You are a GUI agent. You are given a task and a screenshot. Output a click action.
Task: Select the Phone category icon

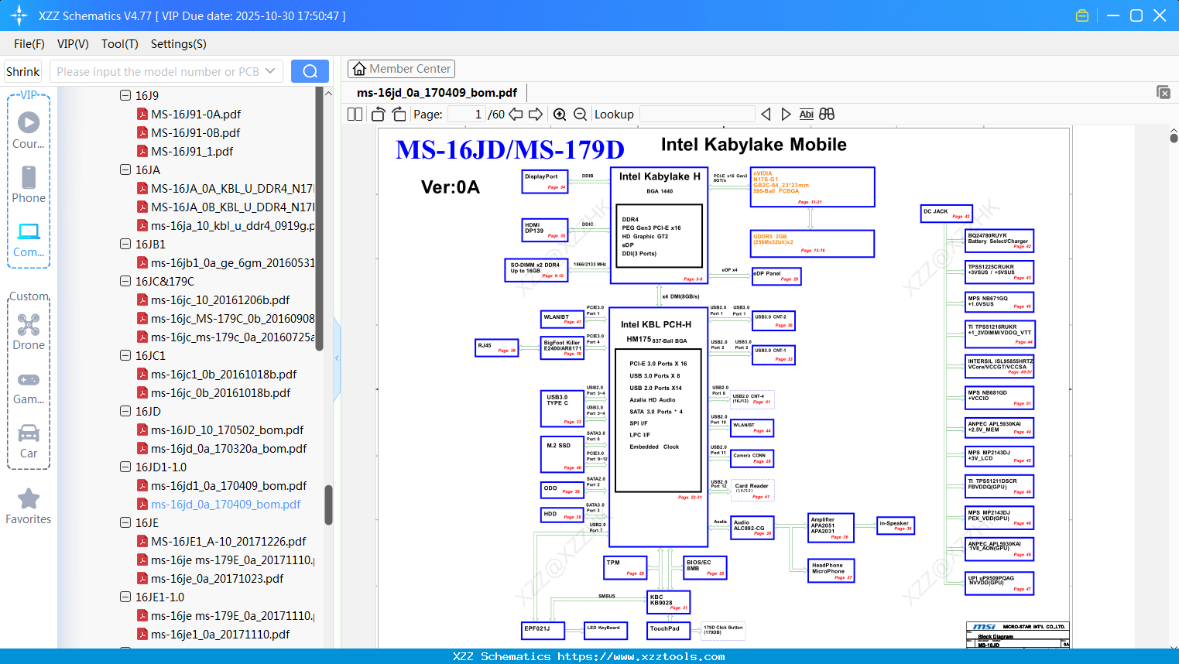tap(29, 177)
